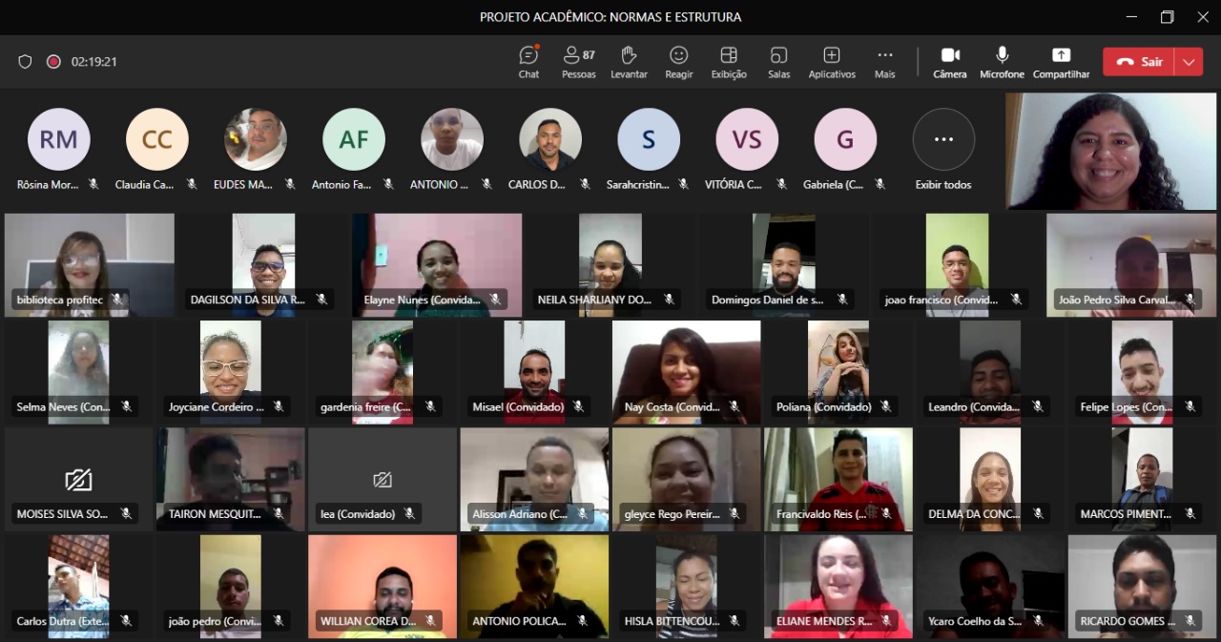Viewport: 1221px width, 642px height.
Task: Open the Aplicativos apps menu
Action: (832, 62)
